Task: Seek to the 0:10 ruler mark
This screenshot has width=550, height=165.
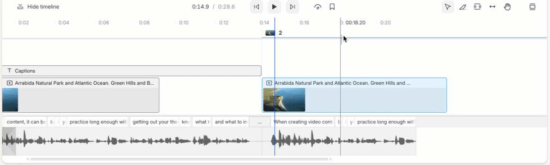Action: click(x=184, y=23)
